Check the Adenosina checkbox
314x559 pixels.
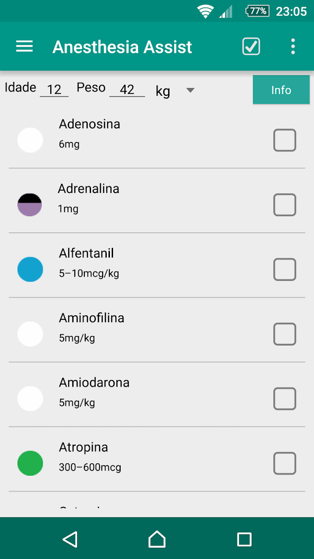point(285,140)
